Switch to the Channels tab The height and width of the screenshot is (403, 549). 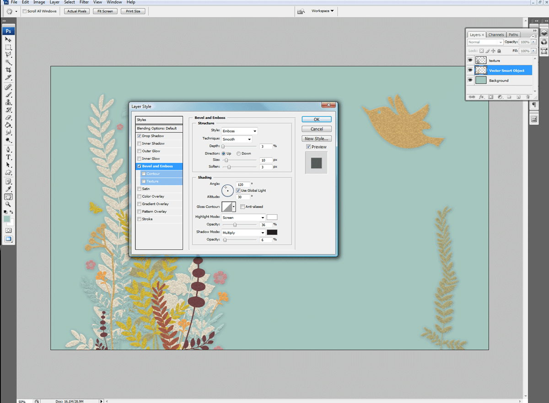pyautogui.click(x=496, y=35)
